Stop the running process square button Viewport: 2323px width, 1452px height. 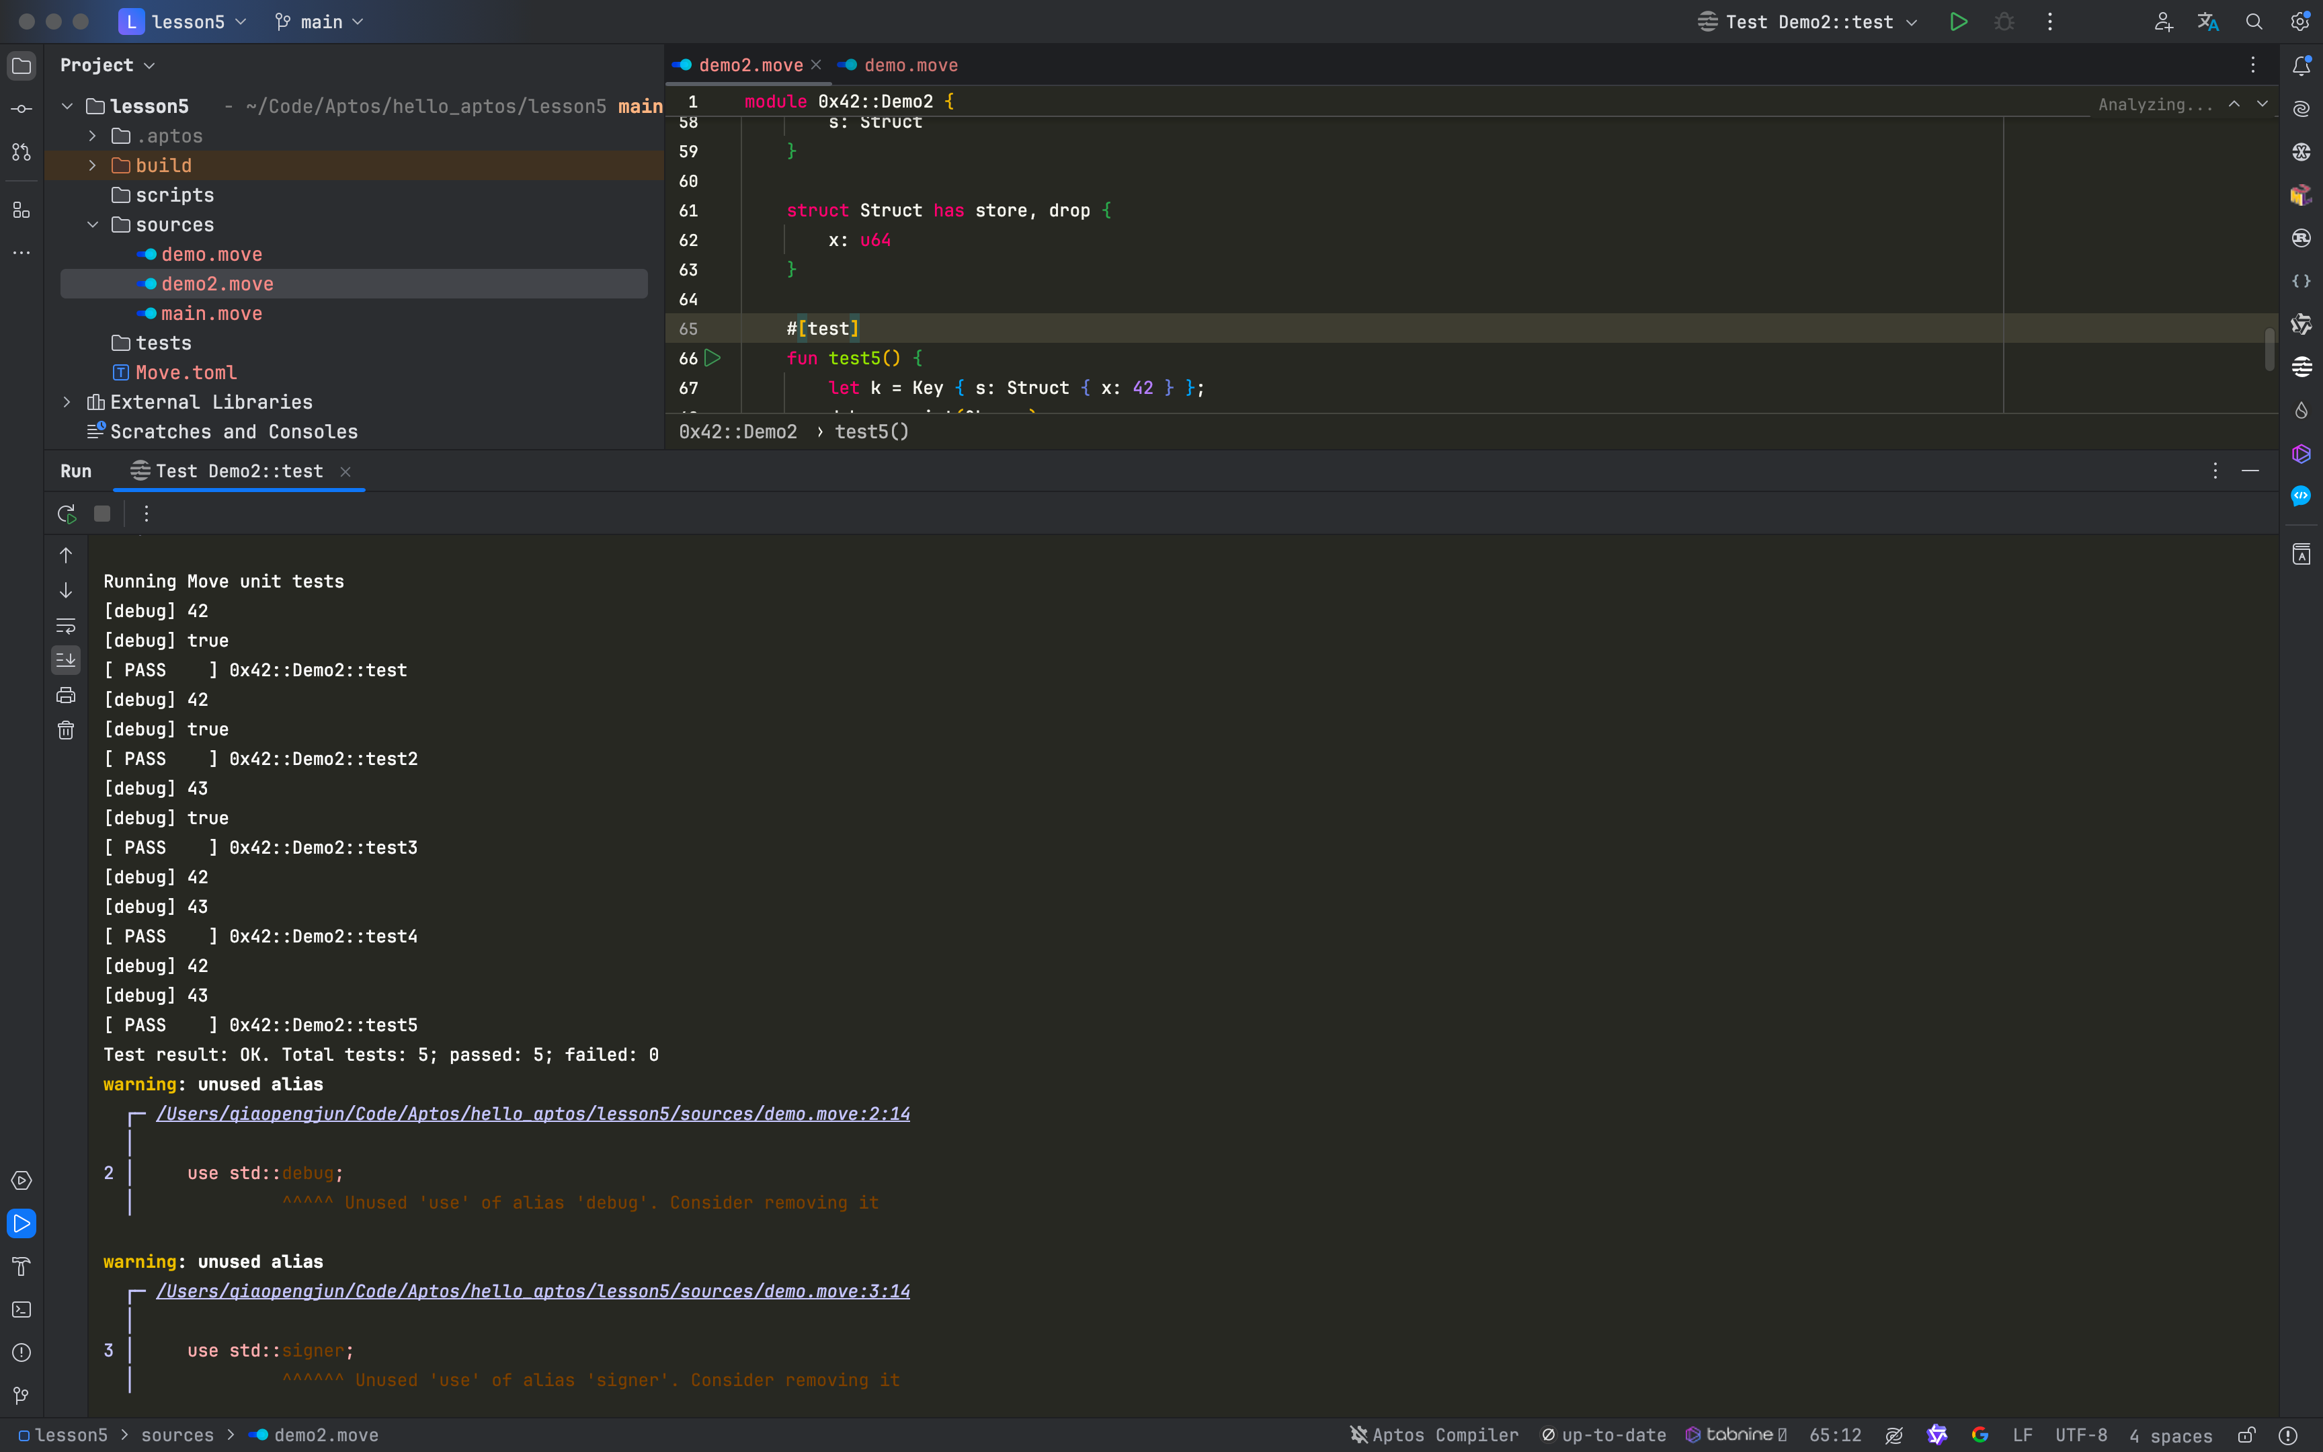(101, 514)
